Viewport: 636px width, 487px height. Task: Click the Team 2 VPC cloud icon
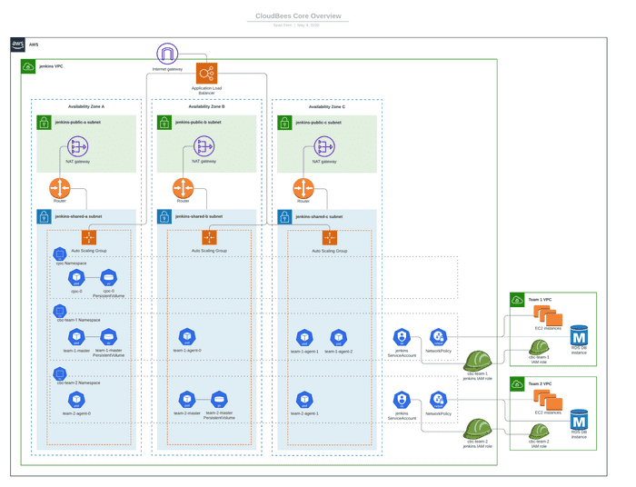pyautogui.click(x=517, y=384)
